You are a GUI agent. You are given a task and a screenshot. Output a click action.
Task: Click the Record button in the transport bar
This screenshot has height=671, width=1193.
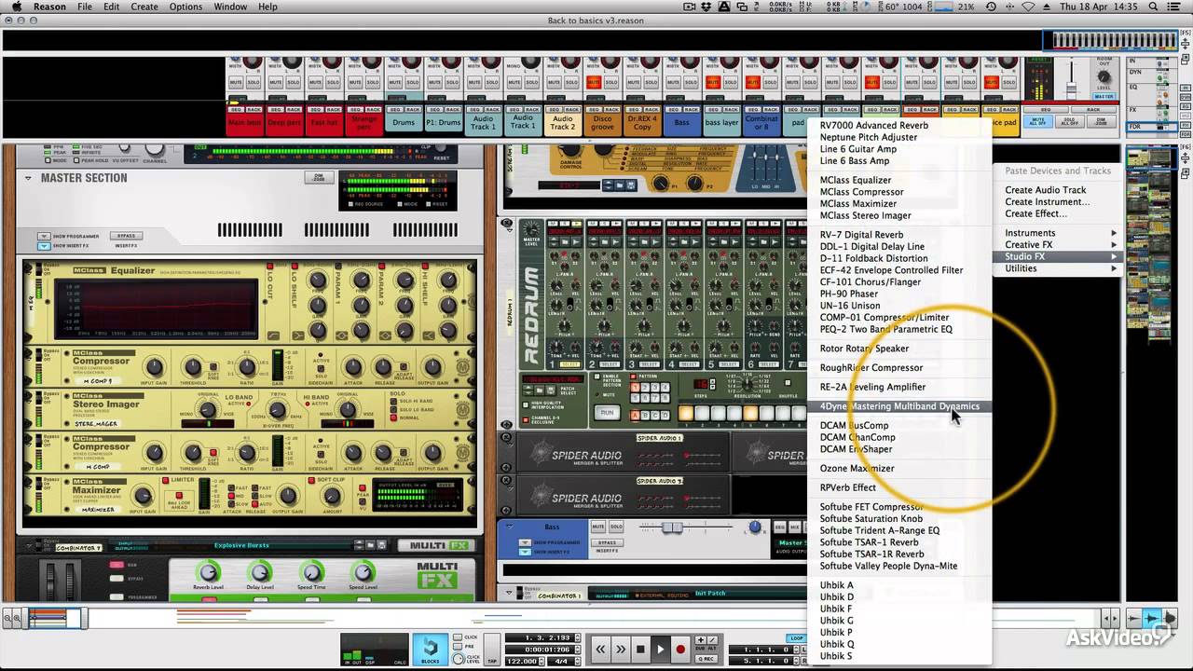tap(680, 650)
